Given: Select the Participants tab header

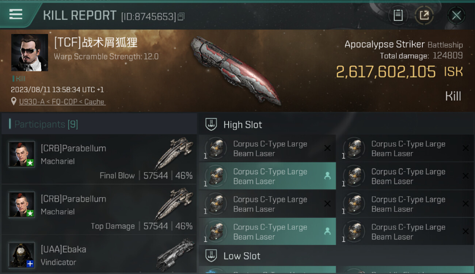Looking at the screenshot, I should pyautogui.click(x=46, y=124).
